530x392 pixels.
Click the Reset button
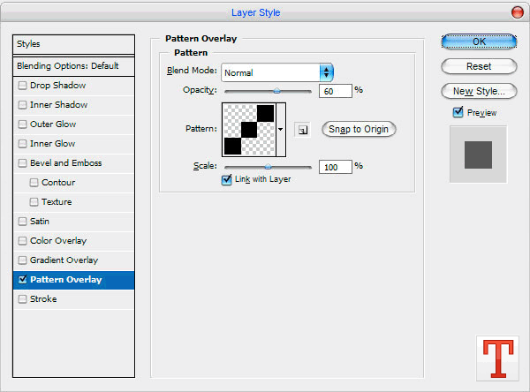[479, 66]
